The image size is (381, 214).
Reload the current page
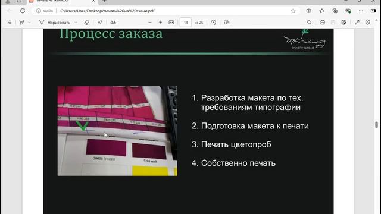coord(23,11)
